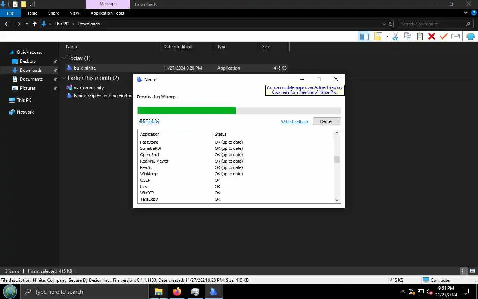Screen dimensions: 478x299
Task: Open Explorer help question mark icon
Action: (x=474, y=13)
